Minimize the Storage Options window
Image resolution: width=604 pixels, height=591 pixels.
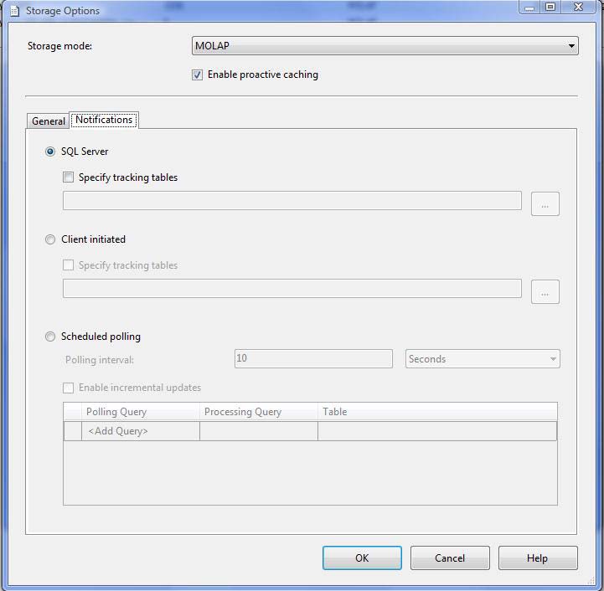coord(529,7)
